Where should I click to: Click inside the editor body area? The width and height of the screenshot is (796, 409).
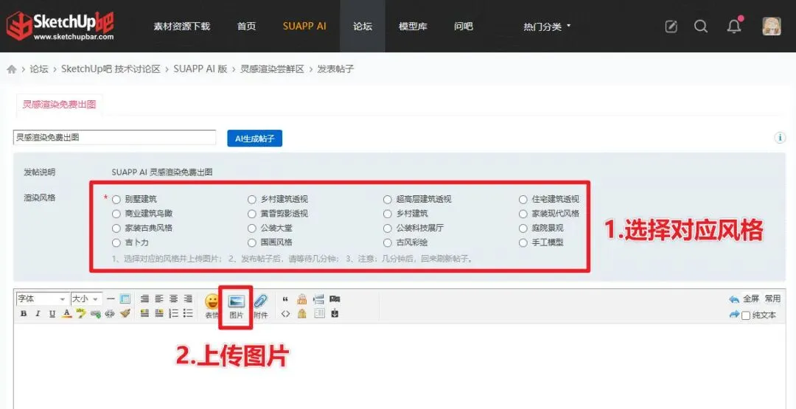coord(399,366)
